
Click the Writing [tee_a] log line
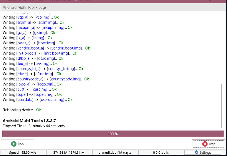tap(30, 64)
